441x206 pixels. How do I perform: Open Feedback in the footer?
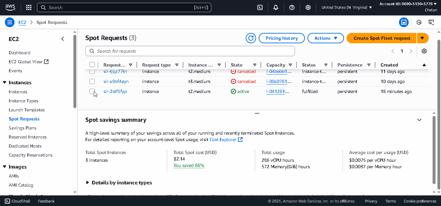point(46,201)
